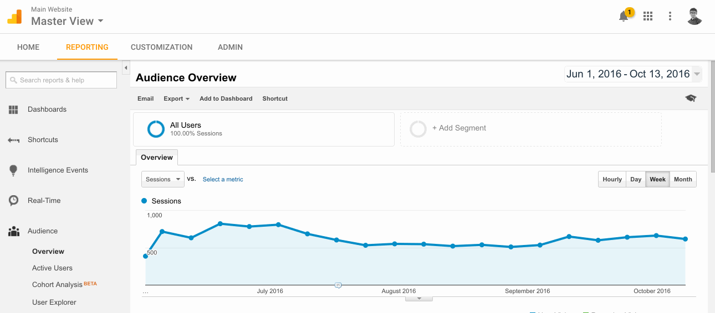Open the Active Users report
The height and width of the screenshot is (313, 715).
click(x=52, y=268)
